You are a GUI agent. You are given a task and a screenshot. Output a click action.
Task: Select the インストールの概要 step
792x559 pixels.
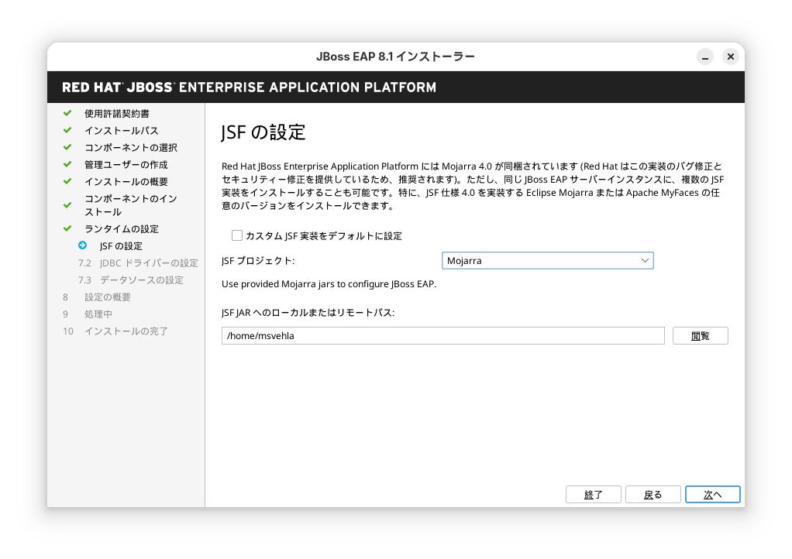(x=126, y=182)
